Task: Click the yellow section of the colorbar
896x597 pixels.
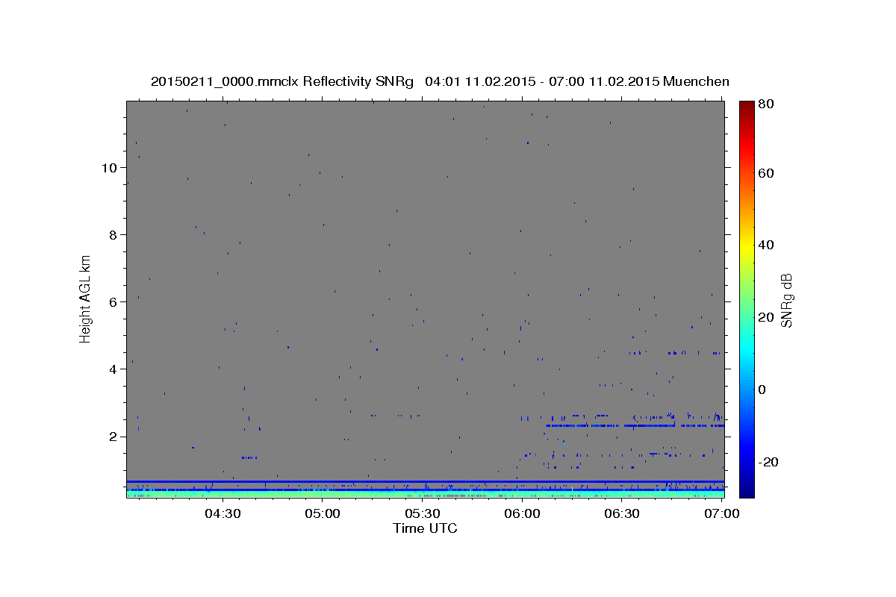Action: click(x=747, y=246)
